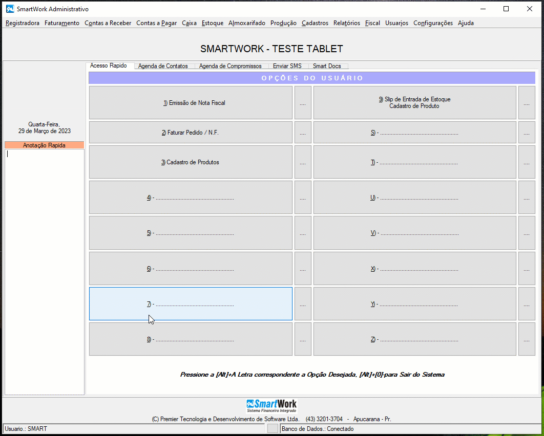Click 9) Slip de Entrada de Estoque button
The height and width of the screenshot is (436, 544).
415,102
